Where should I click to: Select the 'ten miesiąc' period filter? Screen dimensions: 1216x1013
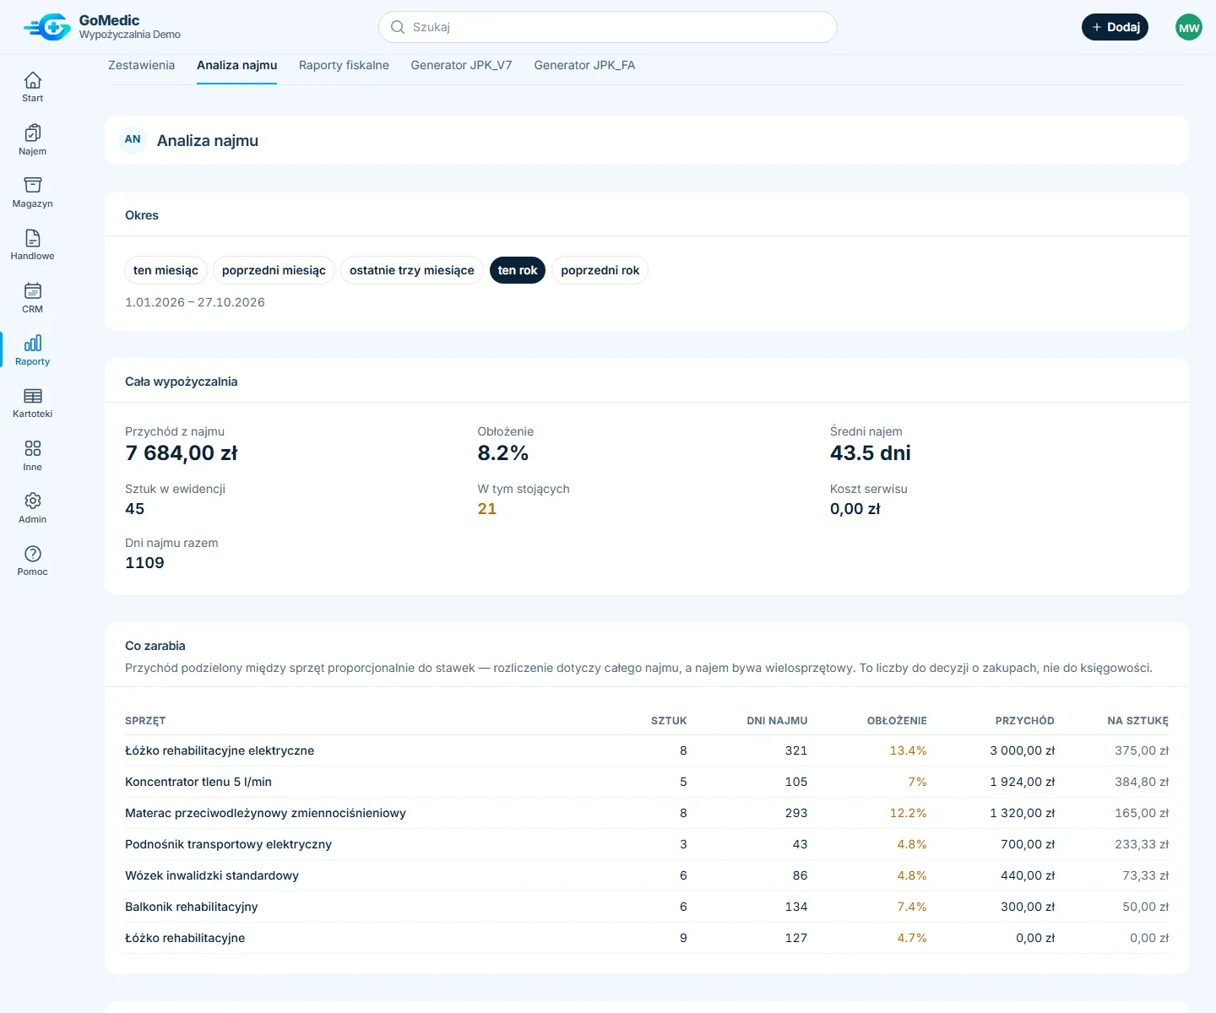(x=166, y=270)
